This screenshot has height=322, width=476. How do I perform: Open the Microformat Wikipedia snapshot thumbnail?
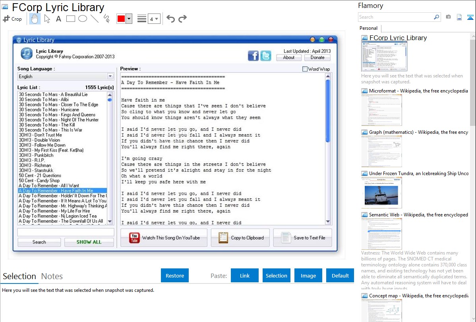[381, 110]
